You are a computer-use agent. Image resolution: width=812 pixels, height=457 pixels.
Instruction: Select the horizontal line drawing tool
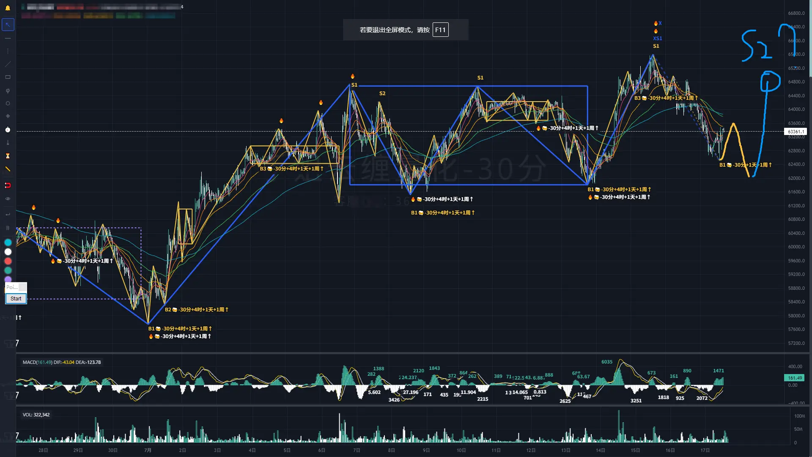[8, 38]
